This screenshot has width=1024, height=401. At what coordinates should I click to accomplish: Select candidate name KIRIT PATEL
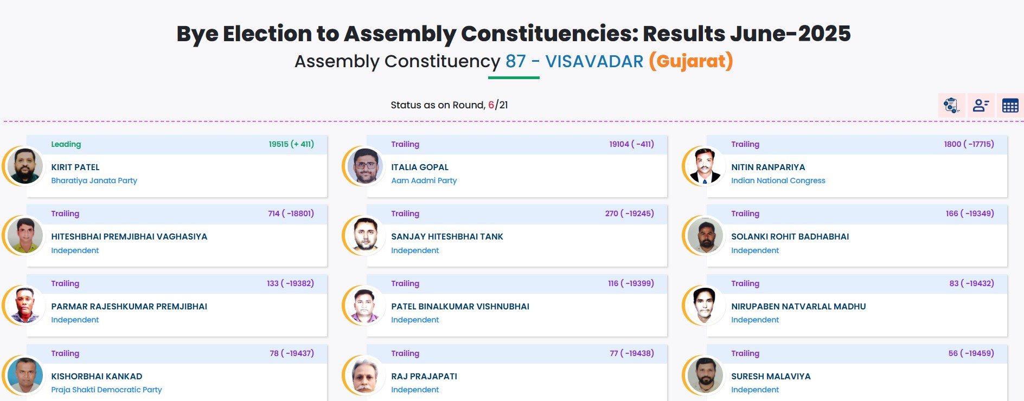(76, 167)
